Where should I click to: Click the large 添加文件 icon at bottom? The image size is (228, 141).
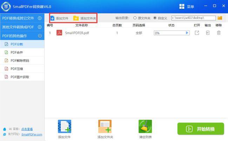(x=65, y=126)
